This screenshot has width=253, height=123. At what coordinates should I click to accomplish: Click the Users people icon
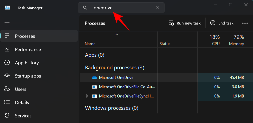click(7, 89)
